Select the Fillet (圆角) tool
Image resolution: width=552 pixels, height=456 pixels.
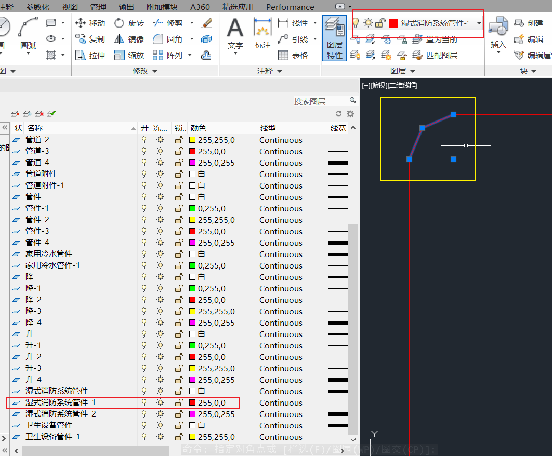167,39
